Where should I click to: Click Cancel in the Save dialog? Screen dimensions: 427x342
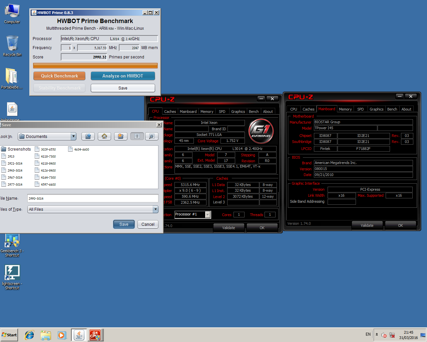(148, 224)
